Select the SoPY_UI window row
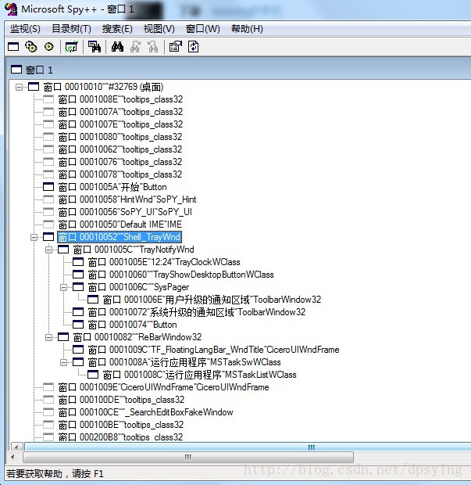Screen dimensions: 471x485 click(125, 212)
